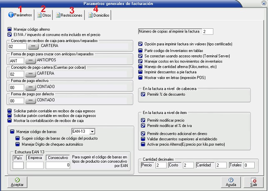
Task: Enable Manejar código de barras checkbox
Action: 12,132
